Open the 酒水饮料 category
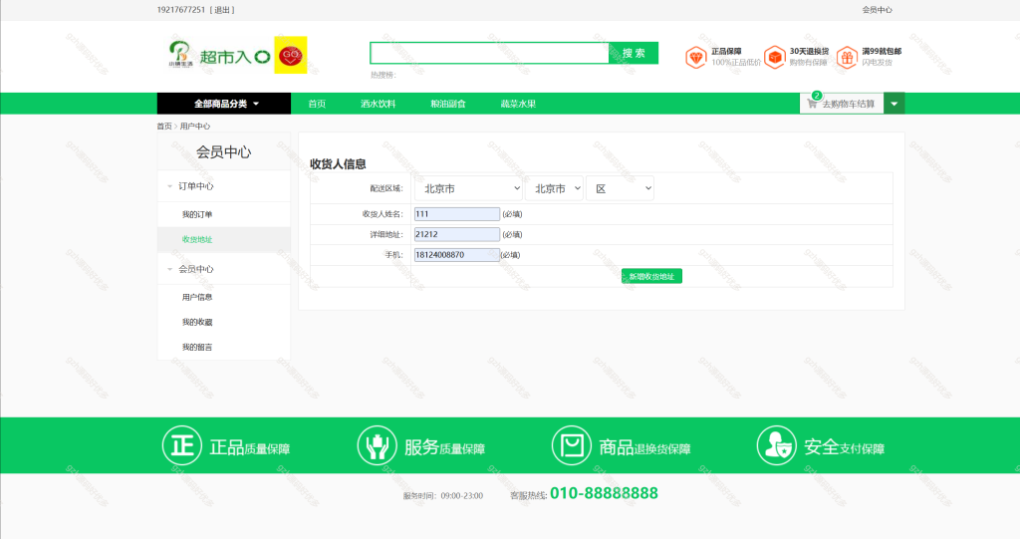The width and height of the screenshot is (1020, 539). tap(378, 104)
